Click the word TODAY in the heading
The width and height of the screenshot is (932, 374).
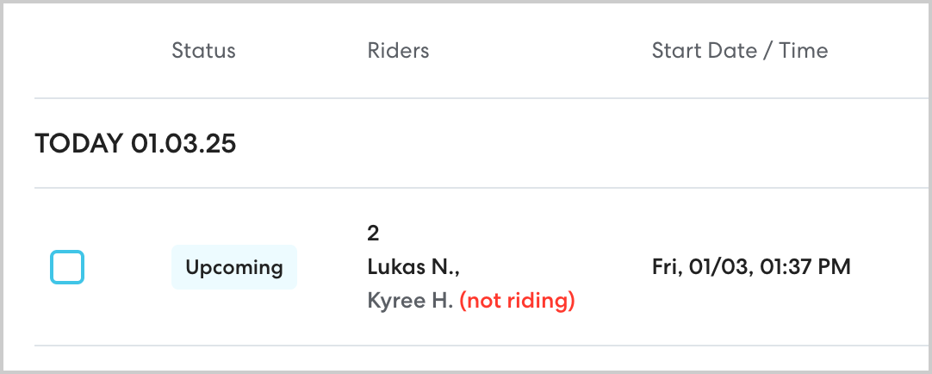coord(79,144)
